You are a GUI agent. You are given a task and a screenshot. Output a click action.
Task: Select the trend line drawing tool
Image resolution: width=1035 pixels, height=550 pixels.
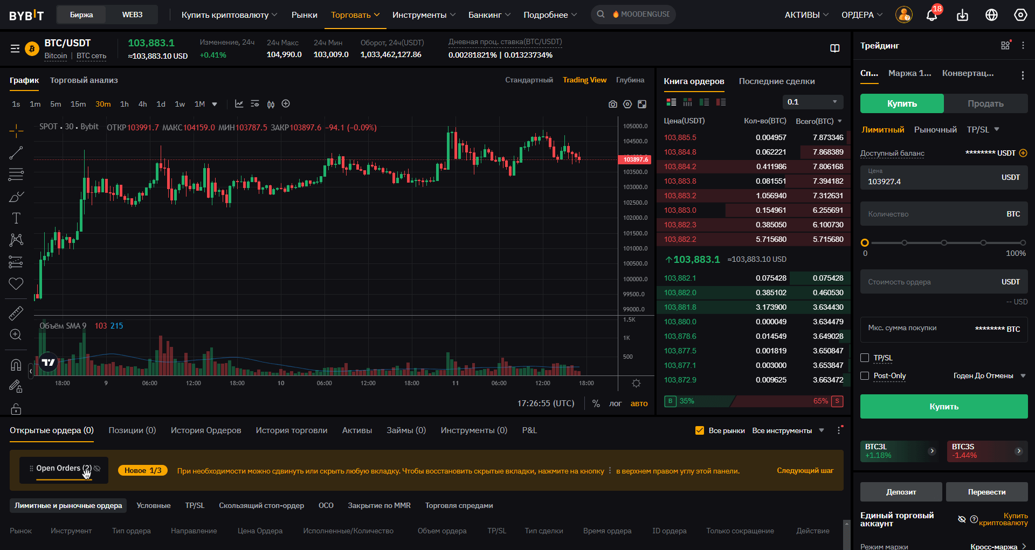click(16, 153)
